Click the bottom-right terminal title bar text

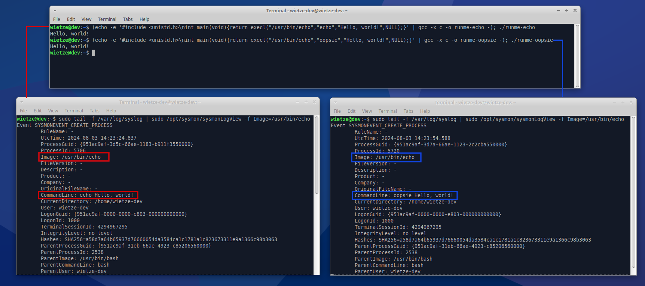[x=475, y=102]
